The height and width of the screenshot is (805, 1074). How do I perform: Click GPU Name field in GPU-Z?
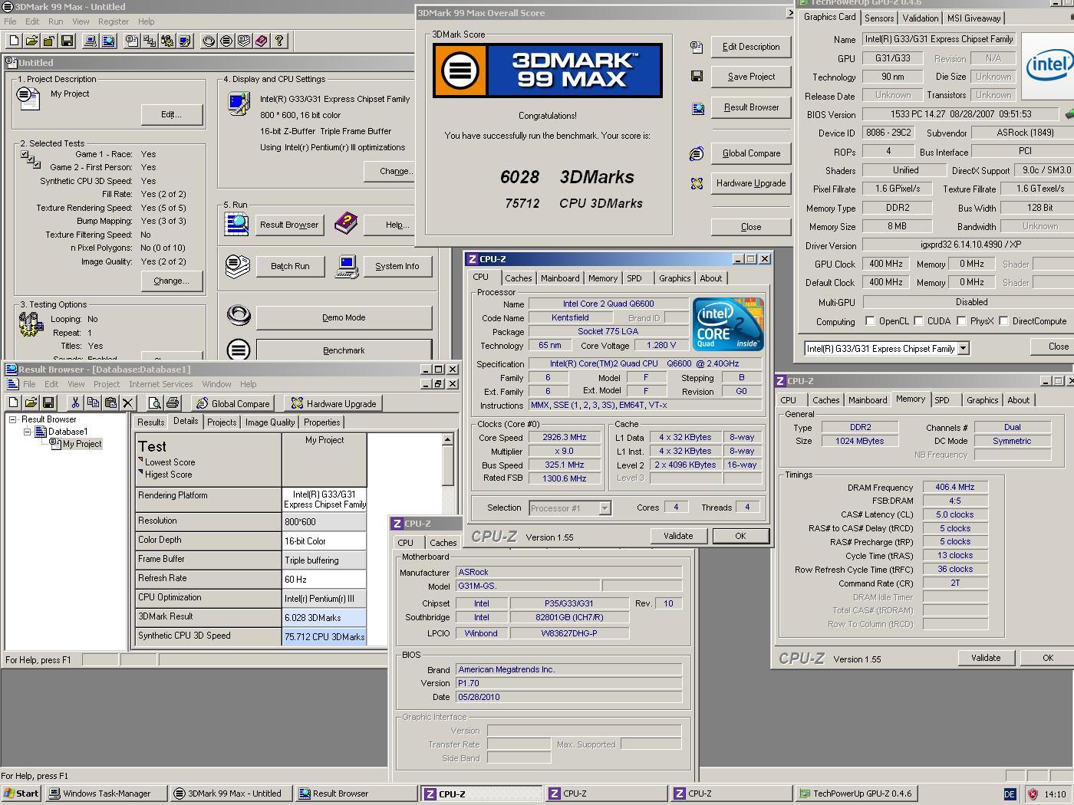point(940,39)
